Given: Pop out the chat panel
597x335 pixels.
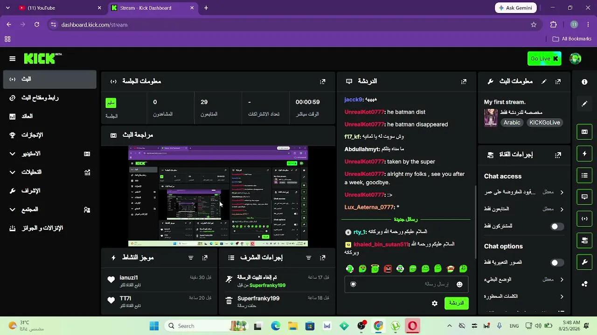Looking at the screenshot, I should 464,81.
